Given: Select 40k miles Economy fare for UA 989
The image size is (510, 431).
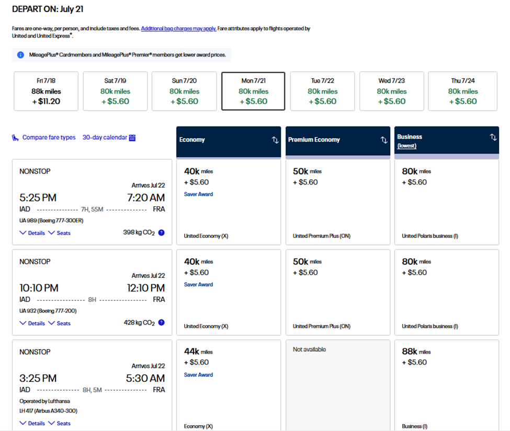Looking at the screenshot, I should pos(228,202).
